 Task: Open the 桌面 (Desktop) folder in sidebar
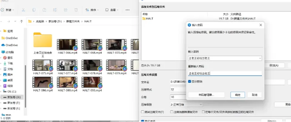click(x=8, y=80)
